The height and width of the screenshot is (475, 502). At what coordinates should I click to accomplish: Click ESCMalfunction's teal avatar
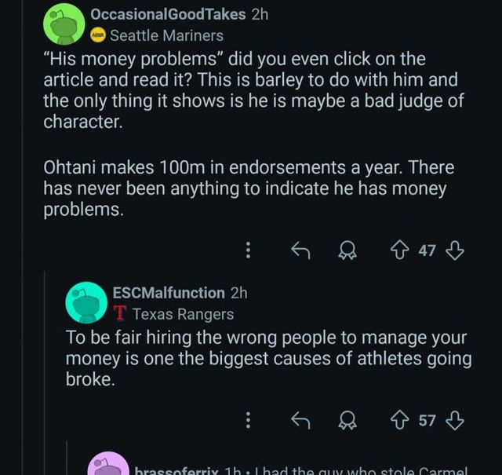(x=86, y=302)
